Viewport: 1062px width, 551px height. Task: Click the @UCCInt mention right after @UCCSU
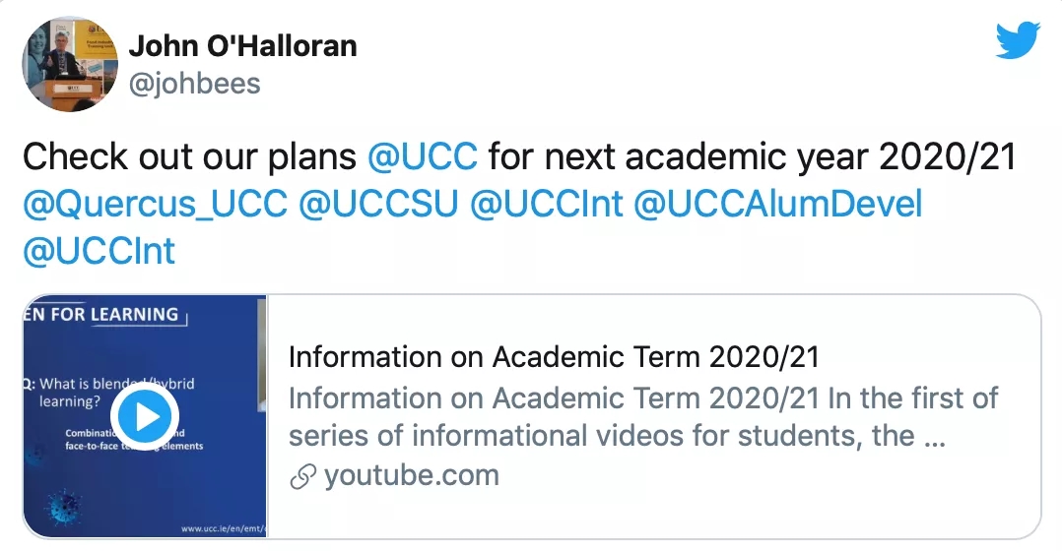click(x=547, y=204)
